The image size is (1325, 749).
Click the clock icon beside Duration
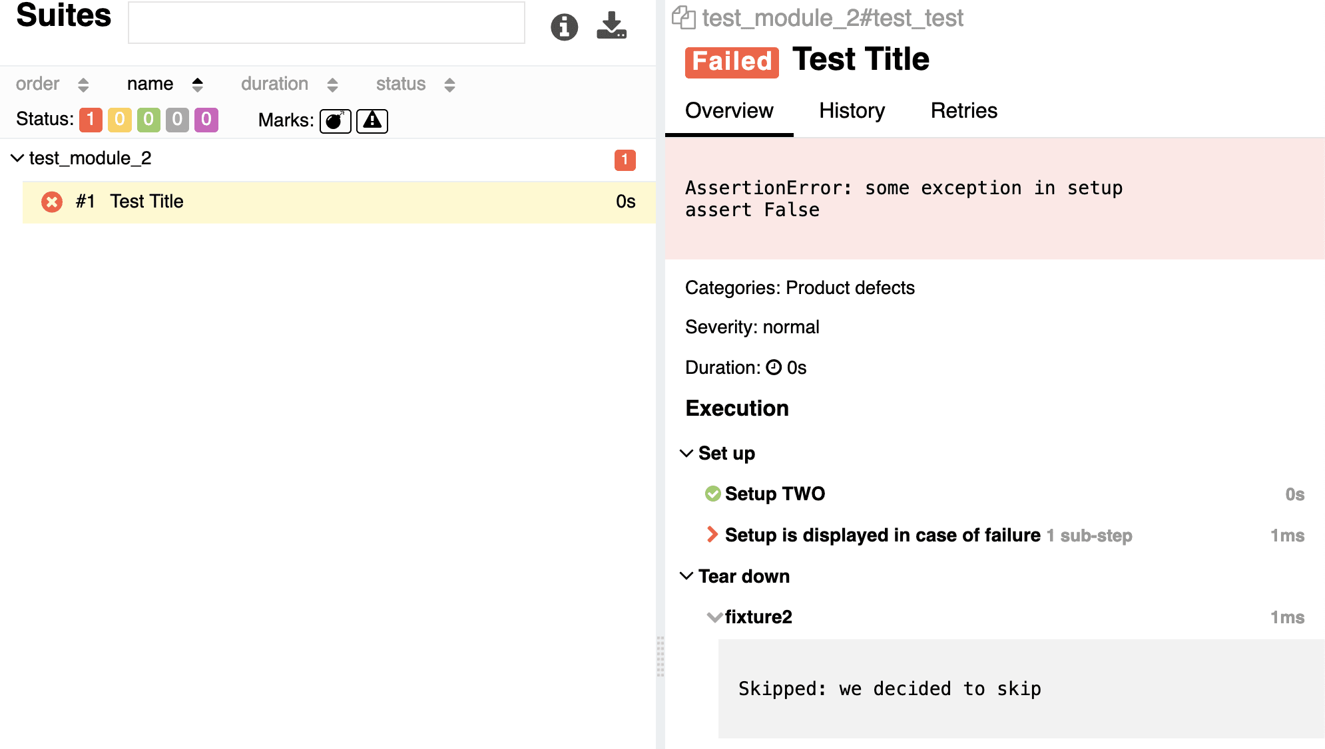click(x=773, y=367)
